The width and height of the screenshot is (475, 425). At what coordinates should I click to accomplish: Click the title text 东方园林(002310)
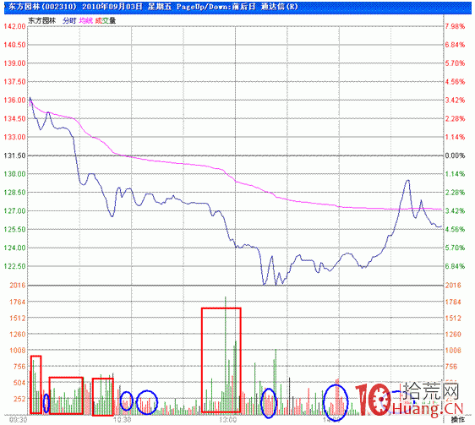tap(42, 7)
